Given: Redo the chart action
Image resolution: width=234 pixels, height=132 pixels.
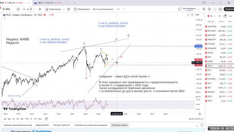Looking at the screenshot, I should (x=124, y=9).
